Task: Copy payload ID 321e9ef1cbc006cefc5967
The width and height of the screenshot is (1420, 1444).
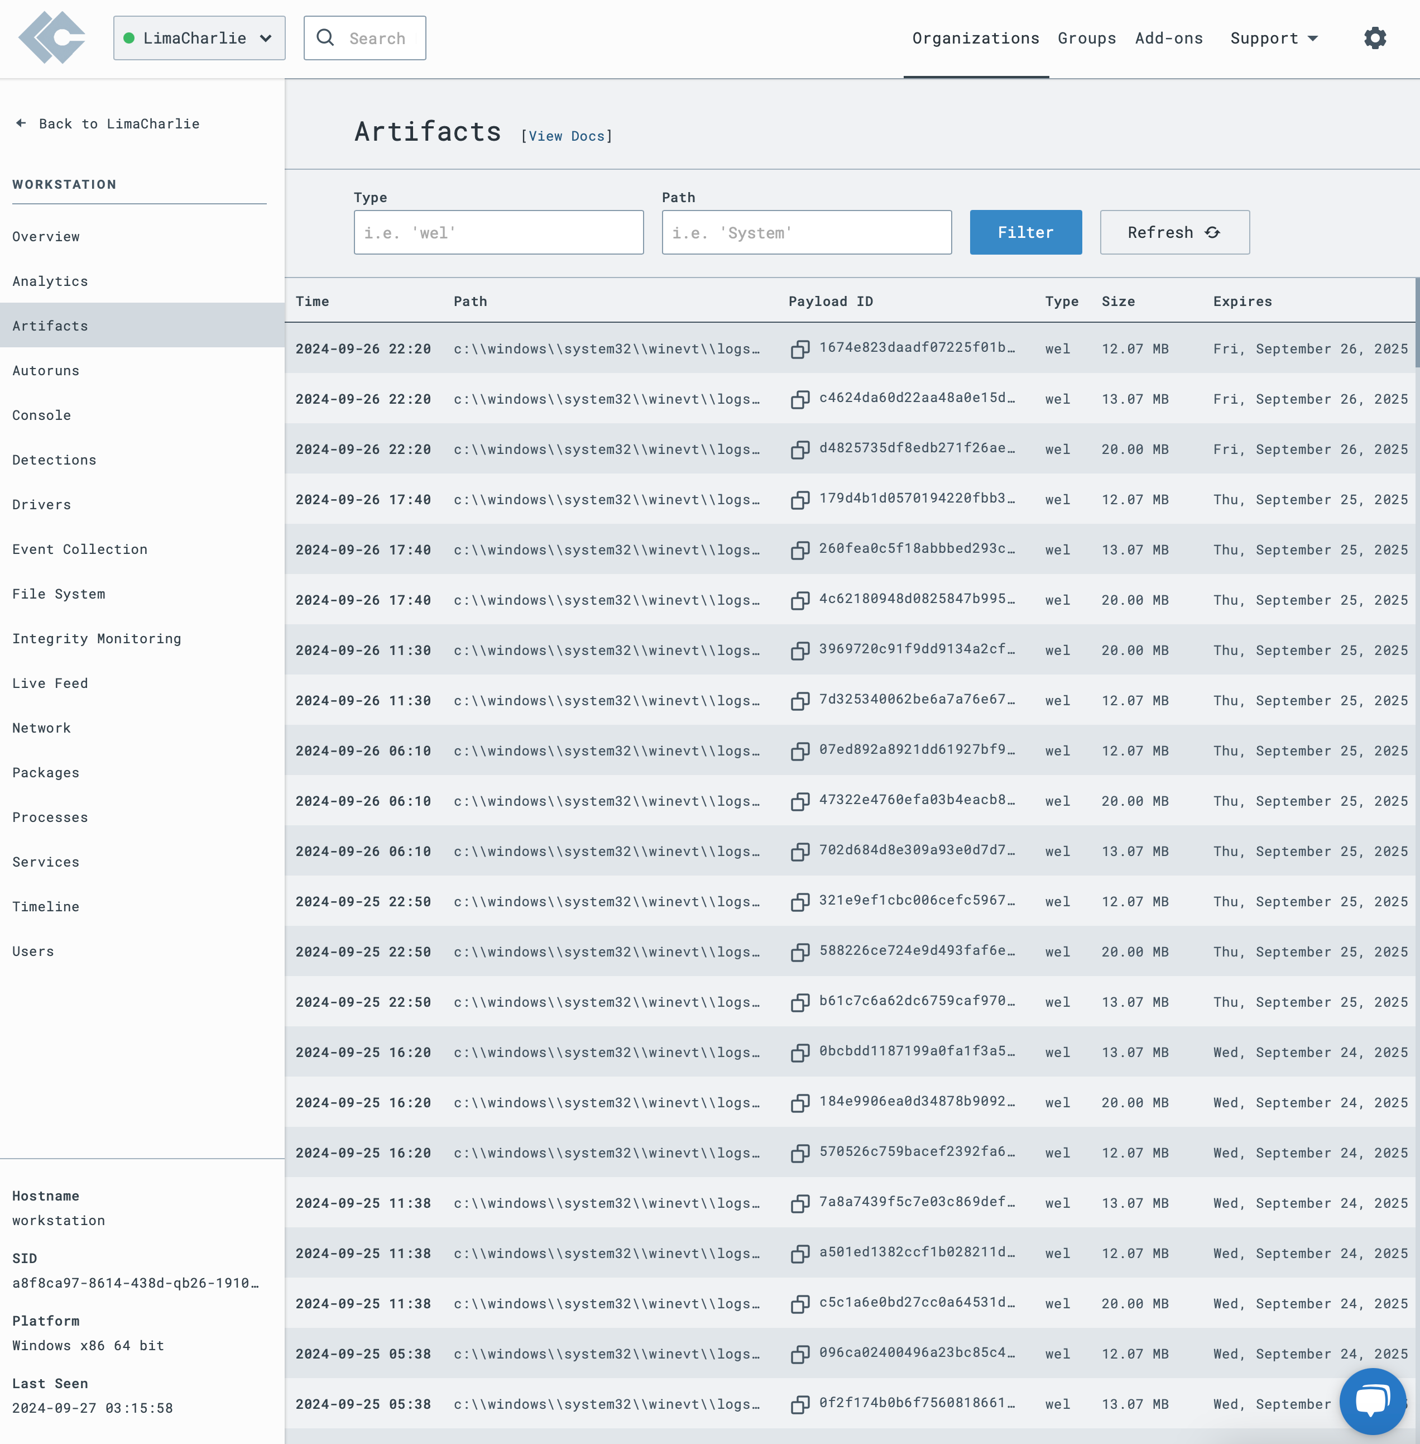Action: [x=800, y=901]
